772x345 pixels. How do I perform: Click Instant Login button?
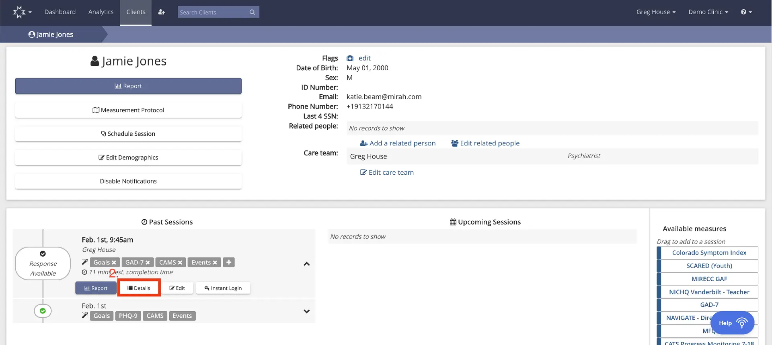(x=223, y=288)
